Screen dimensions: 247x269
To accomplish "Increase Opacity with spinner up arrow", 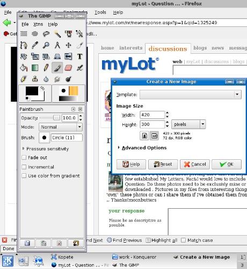I will tap(81, 116).
